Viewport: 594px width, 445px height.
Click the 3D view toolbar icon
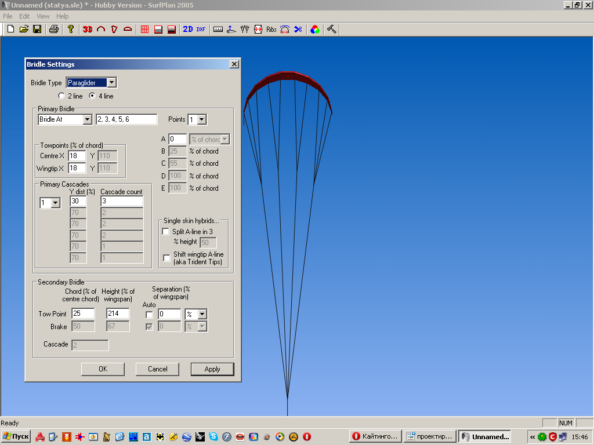pos(88,29)
